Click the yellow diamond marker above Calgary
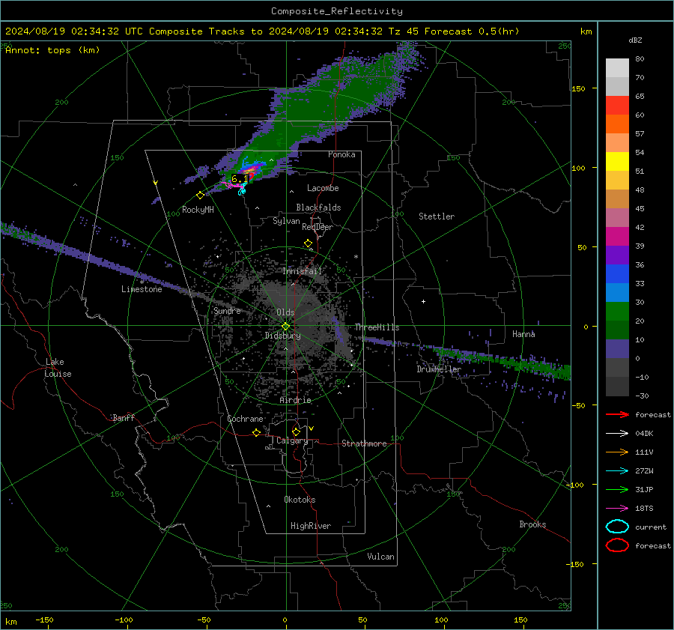 point(296,431)
